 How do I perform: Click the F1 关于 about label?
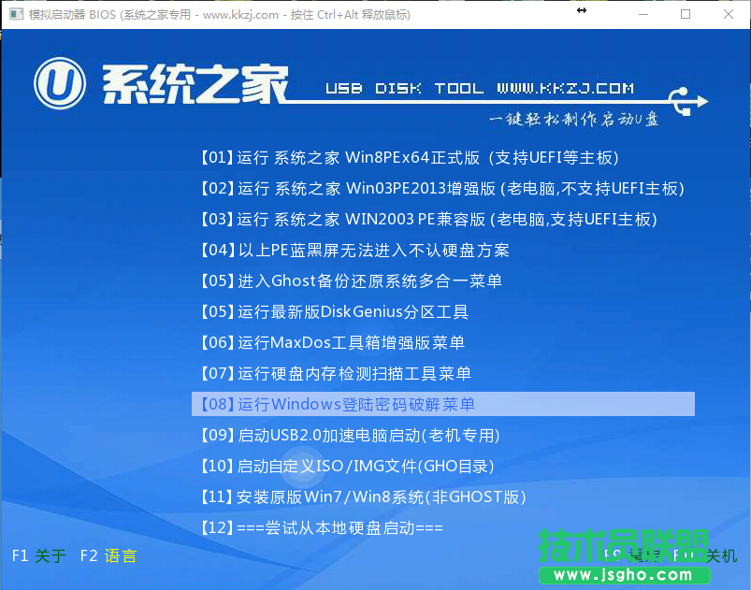pos(37,555)
